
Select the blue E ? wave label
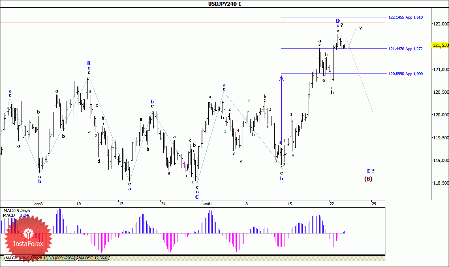click(371, 171)
